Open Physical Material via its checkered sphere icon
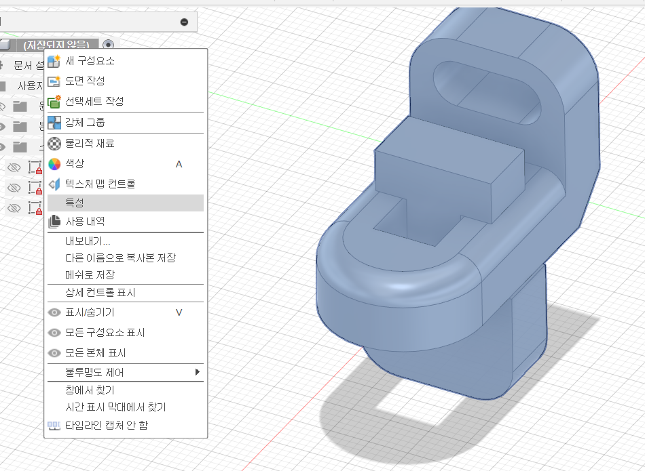Screen dimensions: 645x471 (x=54, y=143)
